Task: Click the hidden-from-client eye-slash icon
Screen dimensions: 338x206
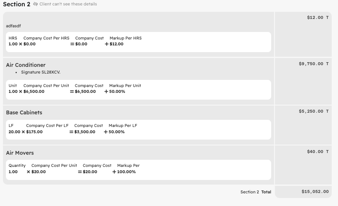Action: (35, 4)
